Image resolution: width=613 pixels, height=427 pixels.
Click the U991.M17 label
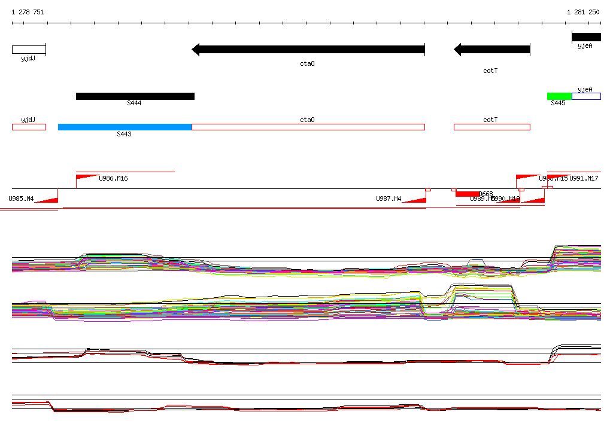584,179
